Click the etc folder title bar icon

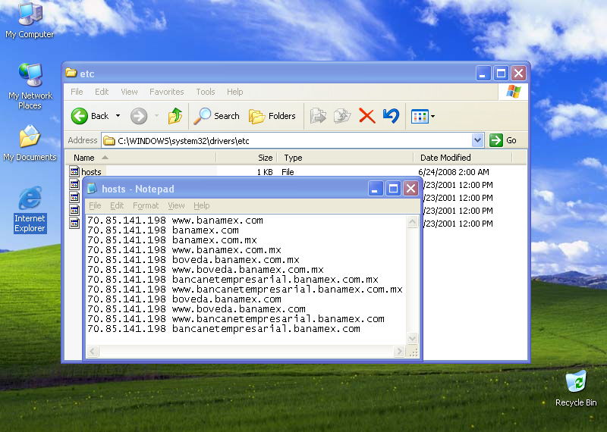pyautogui.click(x=71, y=73)
